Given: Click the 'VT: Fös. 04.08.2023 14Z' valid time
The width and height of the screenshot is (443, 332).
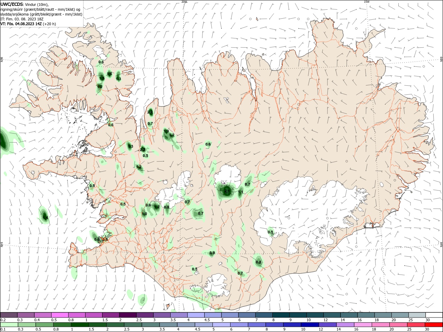Looking at the screenshot, I should pyautogui.click(x=21, y=24).
